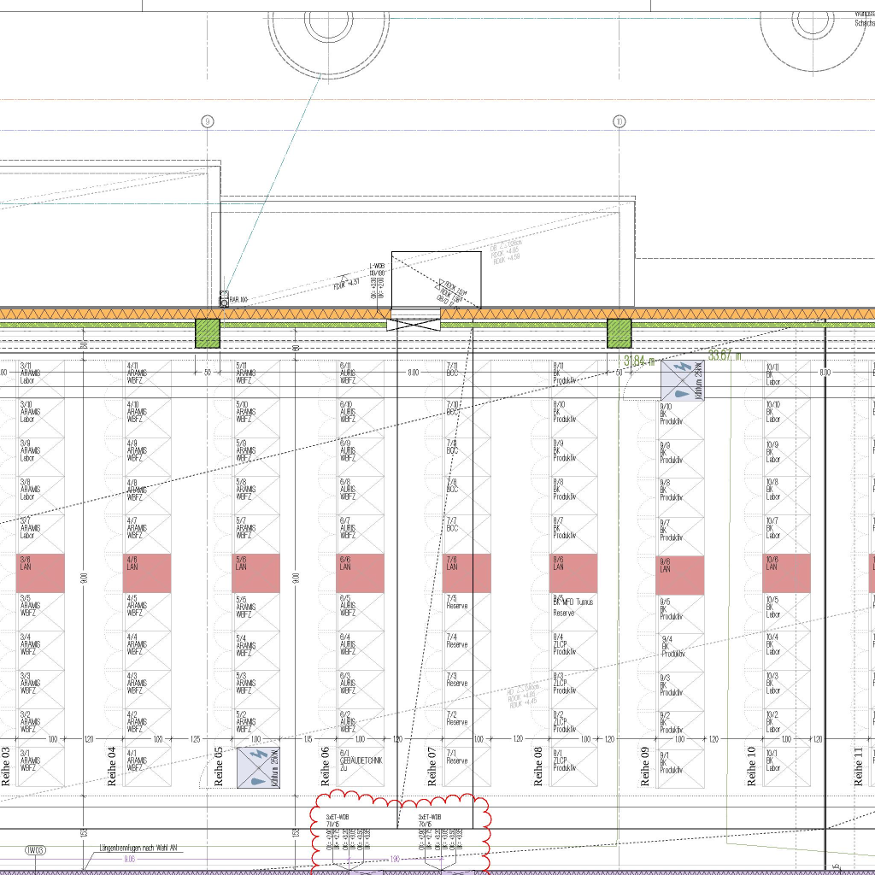Select rack 6/1 GEBÄUDETECHNIK
The image size is (875, 875).
(x=361, y=766)
